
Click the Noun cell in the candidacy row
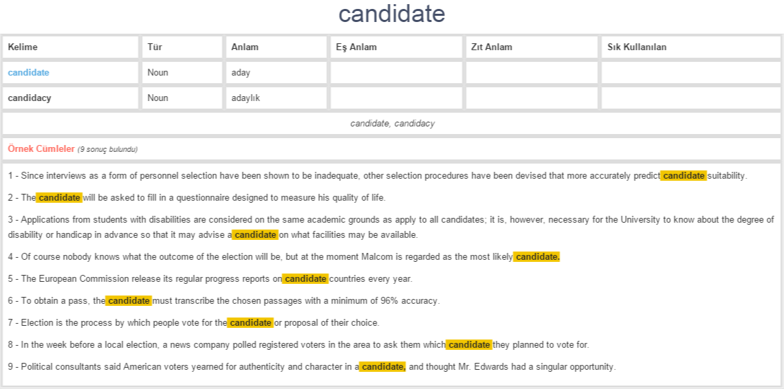(157, 98)
